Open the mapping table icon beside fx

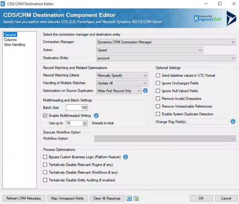pos(136,198)
